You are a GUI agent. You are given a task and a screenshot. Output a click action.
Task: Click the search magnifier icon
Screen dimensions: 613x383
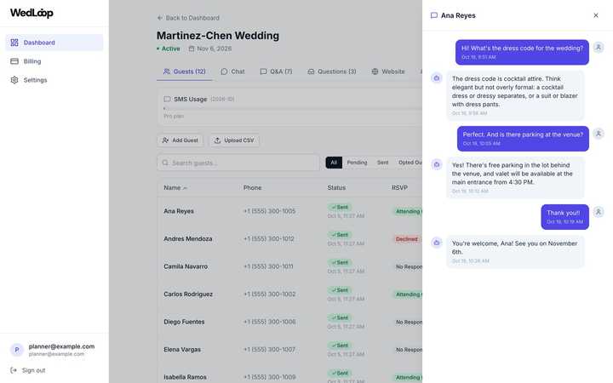[x=165, y=163]
